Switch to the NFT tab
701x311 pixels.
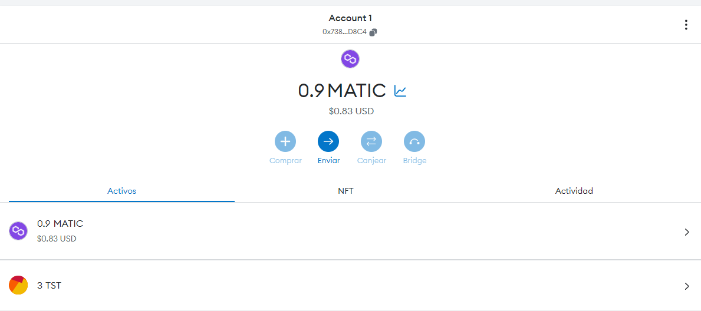tap(346, 191)
